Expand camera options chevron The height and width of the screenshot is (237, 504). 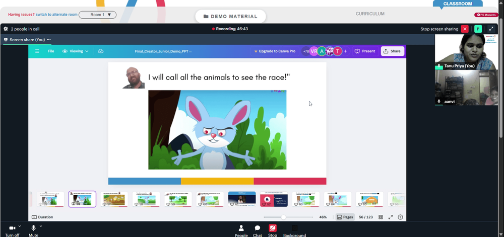click(20, 226)
